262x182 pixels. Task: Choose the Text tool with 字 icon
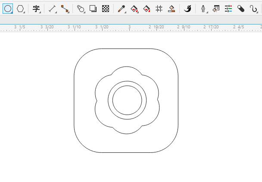(36, 9)
